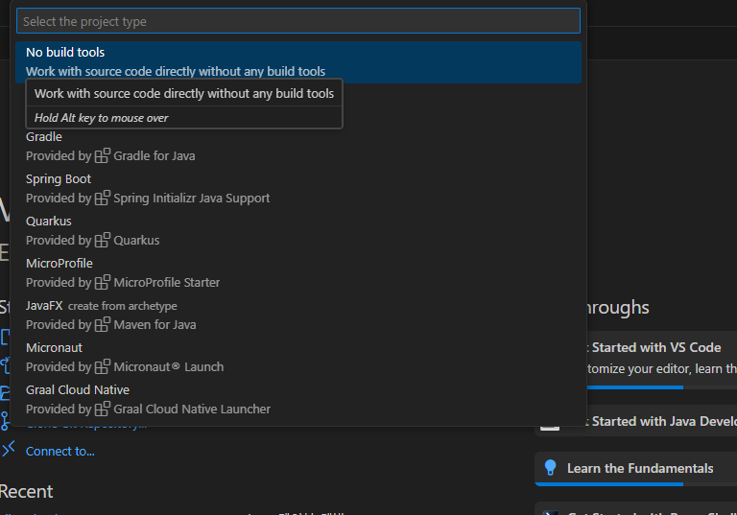Choose the MicroProfile project type

coord(298,273)
